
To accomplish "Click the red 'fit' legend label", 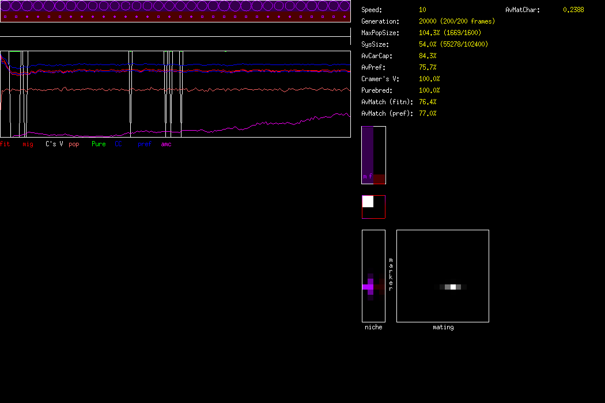I will coord(5,144).
